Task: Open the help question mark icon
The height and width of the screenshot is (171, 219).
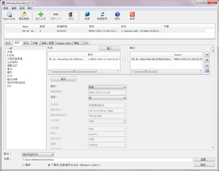Action: [x=117, y=14]
